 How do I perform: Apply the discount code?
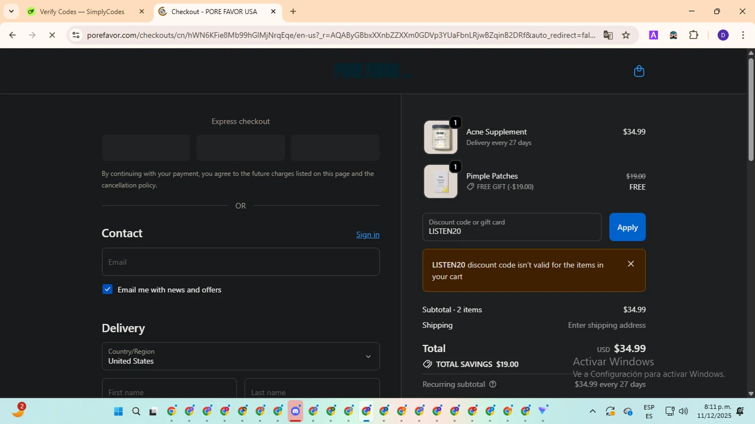[627, 227]
